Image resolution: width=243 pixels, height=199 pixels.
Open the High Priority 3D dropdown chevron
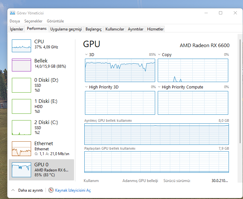(86, 87)
